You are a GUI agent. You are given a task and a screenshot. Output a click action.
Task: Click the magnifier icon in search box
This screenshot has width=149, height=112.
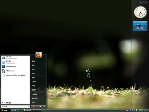coord(29,107)
